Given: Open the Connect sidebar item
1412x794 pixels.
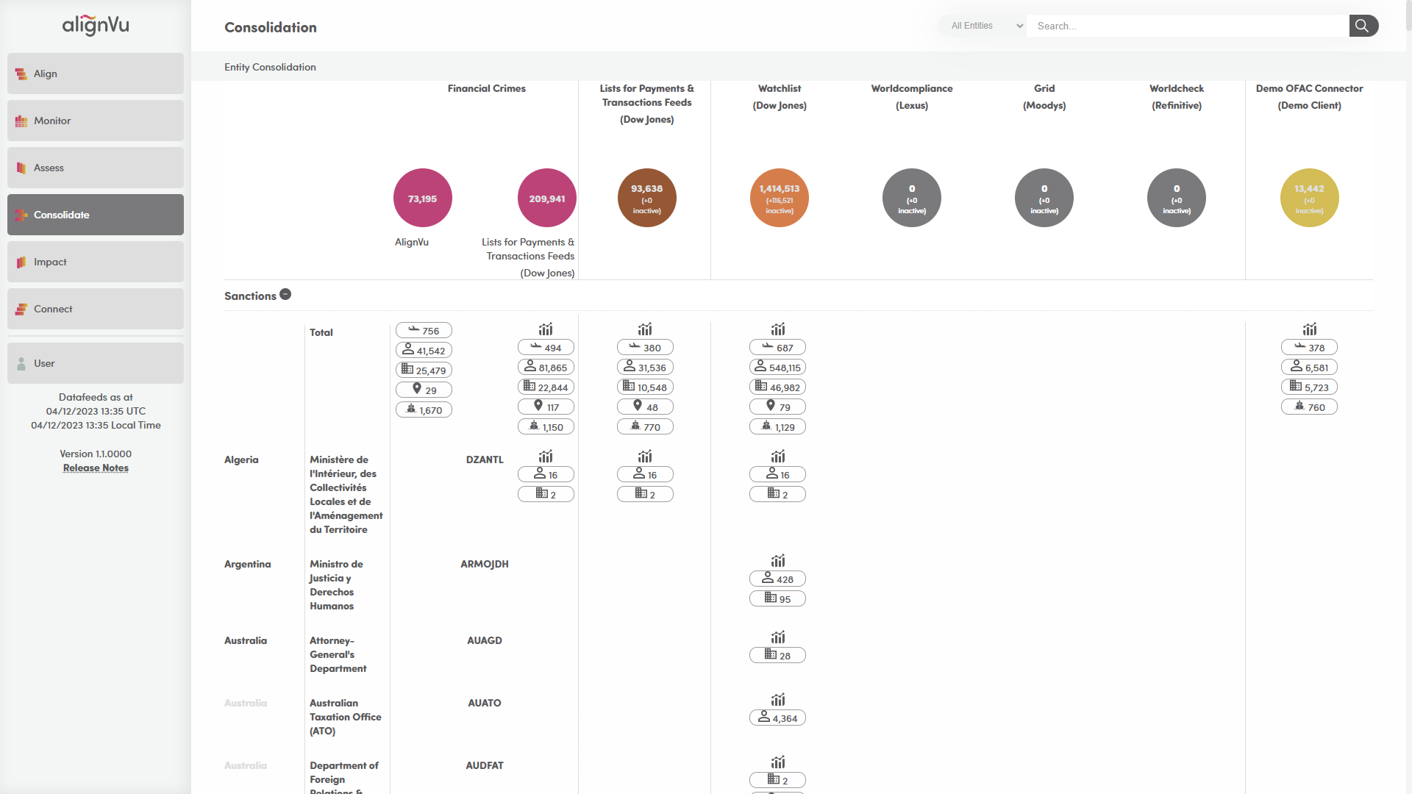Looking at the screenshot, I should click(96, 309).
